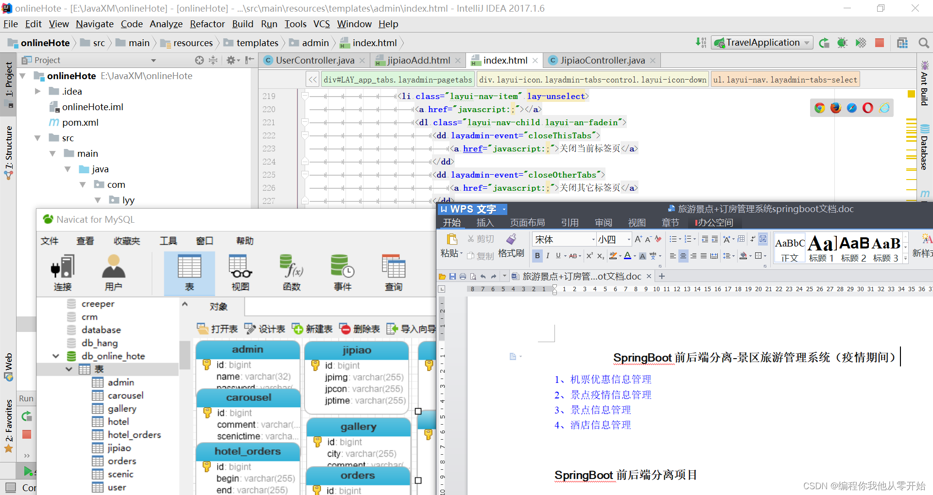Open Navicat 查询 (Query) tool
The width and height of the screenshot is (933, 495).
[x=394, y=273]
